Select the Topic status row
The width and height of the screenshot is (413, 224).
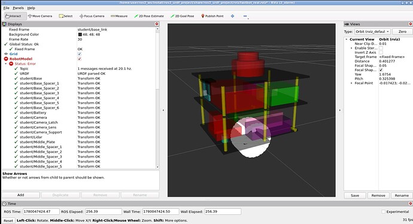[x=78, y=69]
